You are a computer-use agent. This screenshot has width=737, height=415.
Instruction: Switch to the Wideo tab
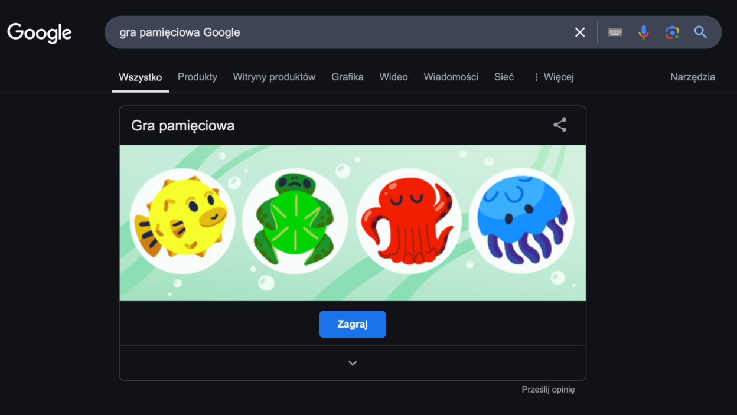coord(393,77)
